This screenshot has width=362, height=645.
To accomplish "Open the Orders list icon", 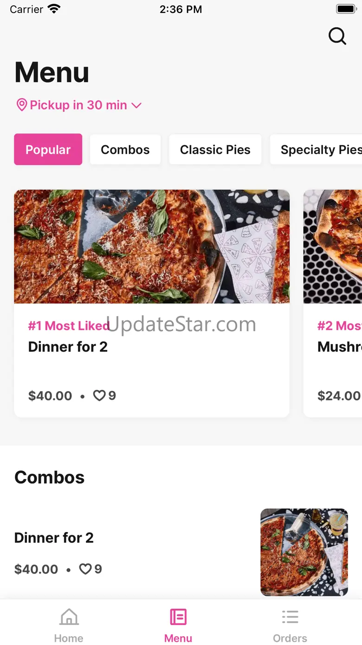I will (x=290, y=618).
